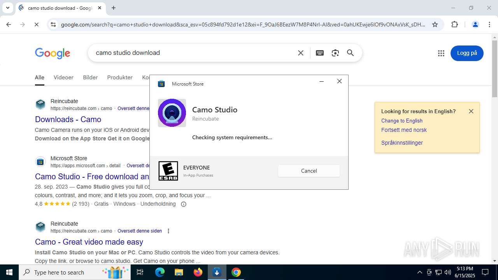This screenshot has width=498, height=280.
Task: Click the taskbar search box
Action: (x=75, y=272)
